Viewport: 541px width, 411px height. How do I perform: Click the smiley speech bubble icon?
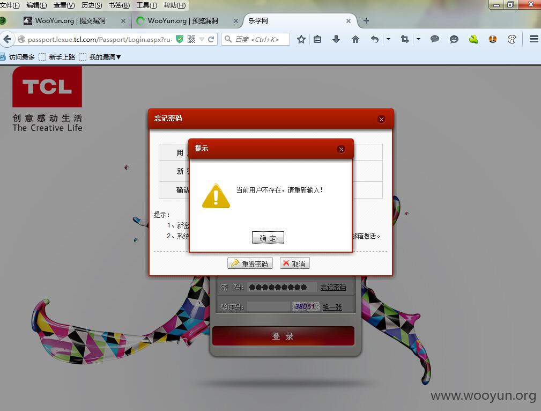coord(454,39)
